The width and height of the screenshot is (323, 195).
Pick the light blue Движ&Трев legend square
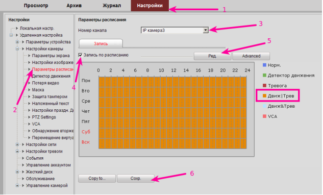265,106
